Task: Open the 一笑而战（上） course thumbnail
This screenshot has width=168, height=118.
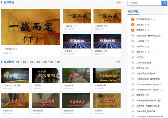Action: pyautogui.click(x=77, y=16)
